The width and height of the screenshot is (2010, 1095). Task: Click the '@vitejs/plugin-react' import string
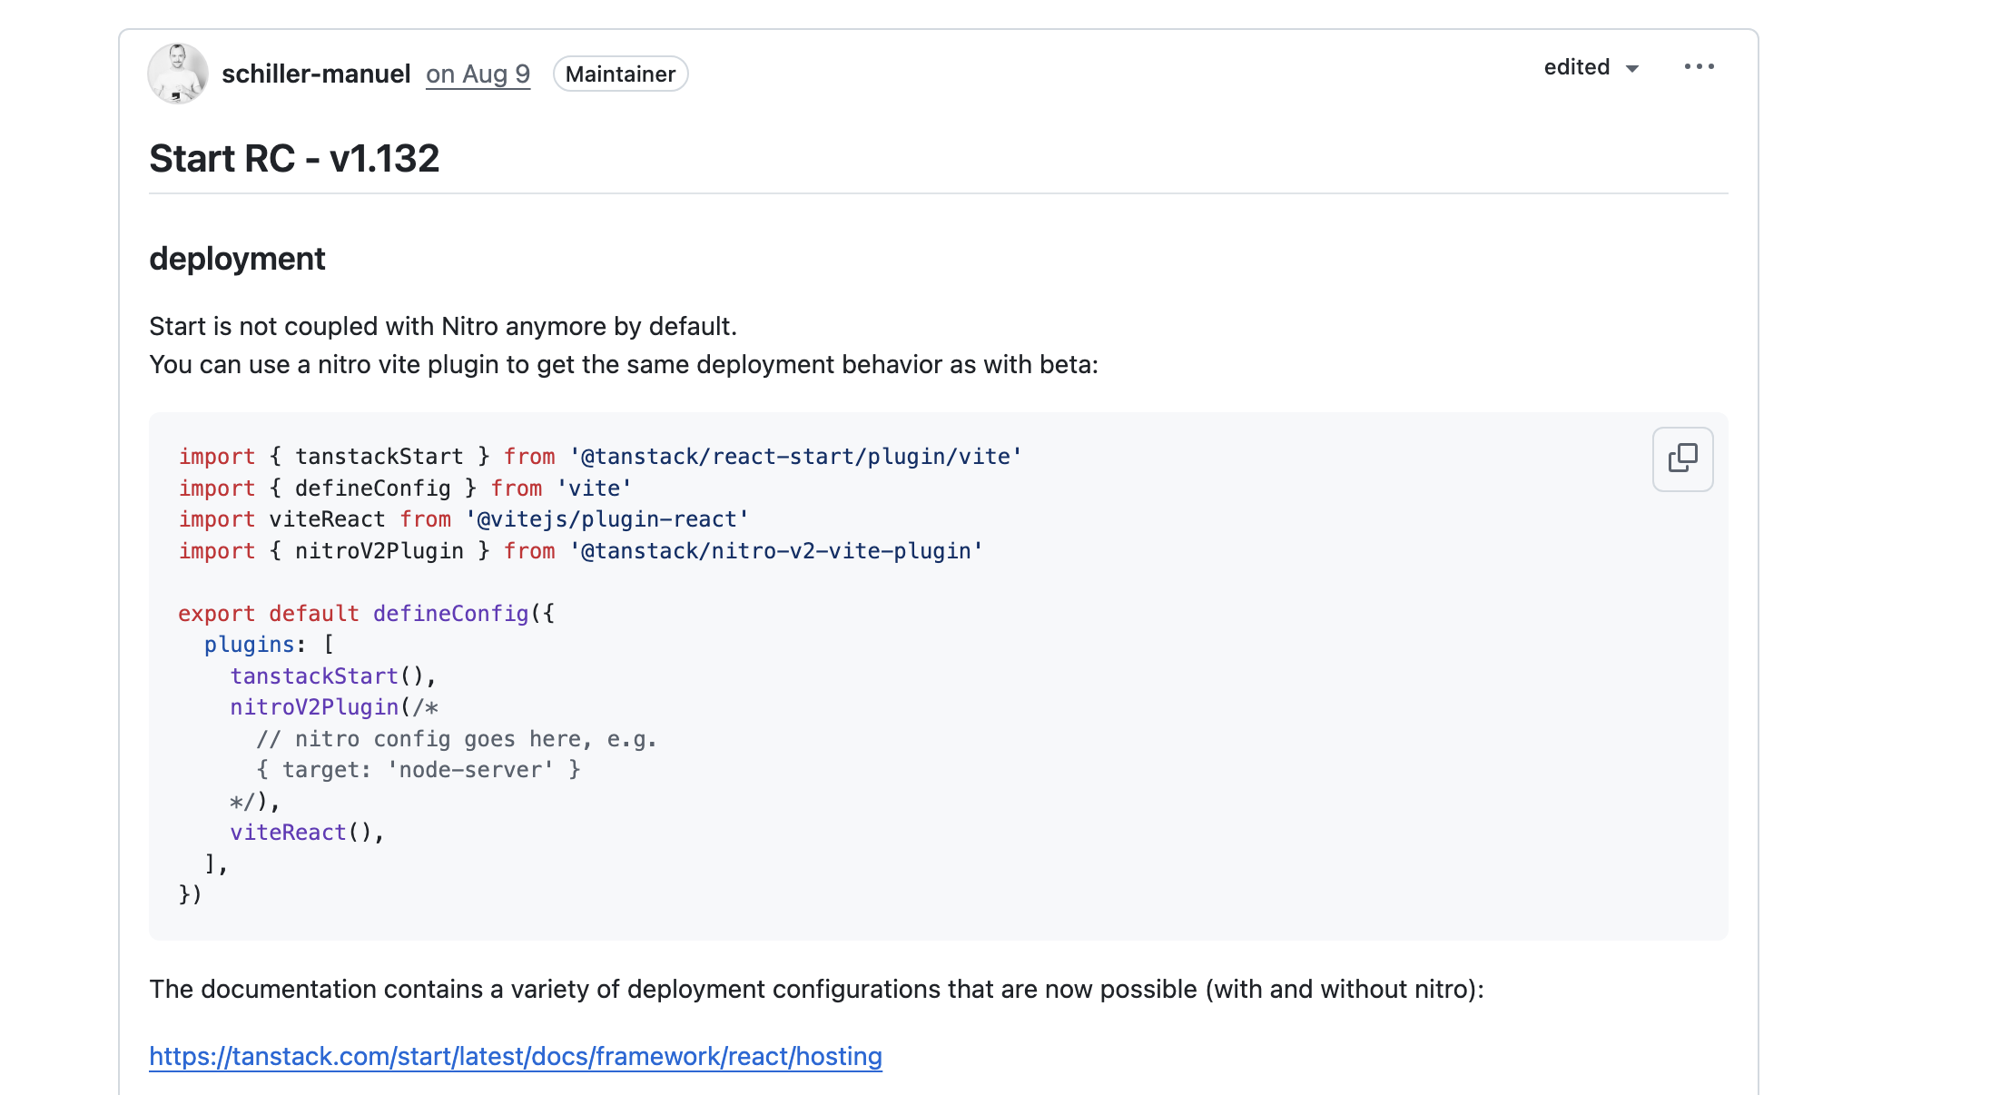tap(606, 519)
